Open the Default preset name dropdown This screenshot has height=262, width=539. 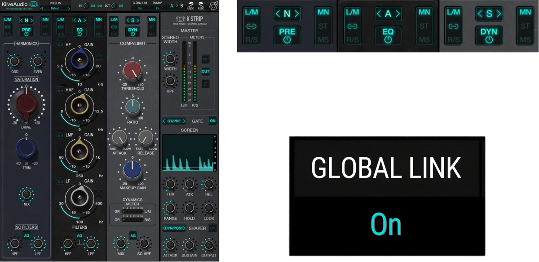[55, 8]
